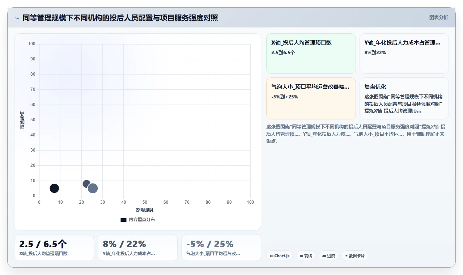Select the bubble near x=22 on chart

pyautogui.click(x=86, y=183)
